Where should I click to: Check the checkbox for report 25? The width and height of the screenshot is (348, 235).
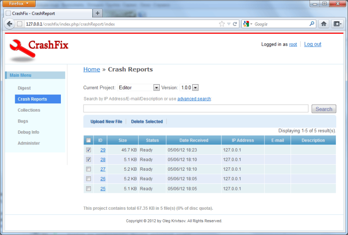point(89,189)
